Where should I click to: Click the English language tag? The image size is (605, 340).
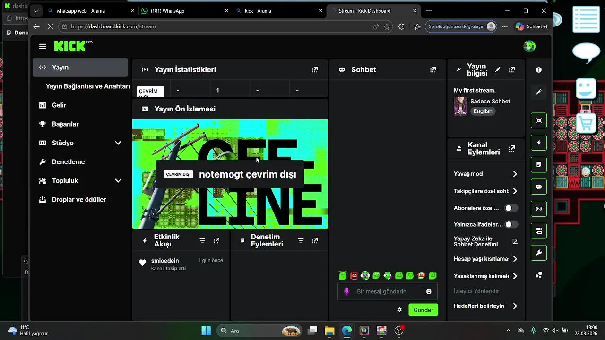[x=483, y=111]
